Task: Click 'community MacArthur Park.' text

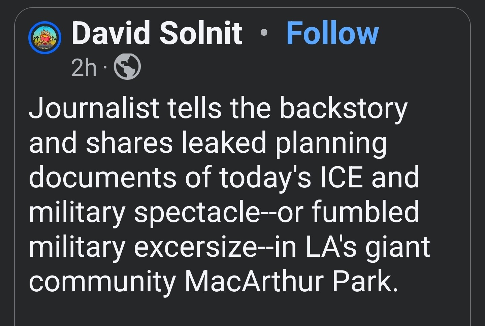Action: click(x=214, y=281)
